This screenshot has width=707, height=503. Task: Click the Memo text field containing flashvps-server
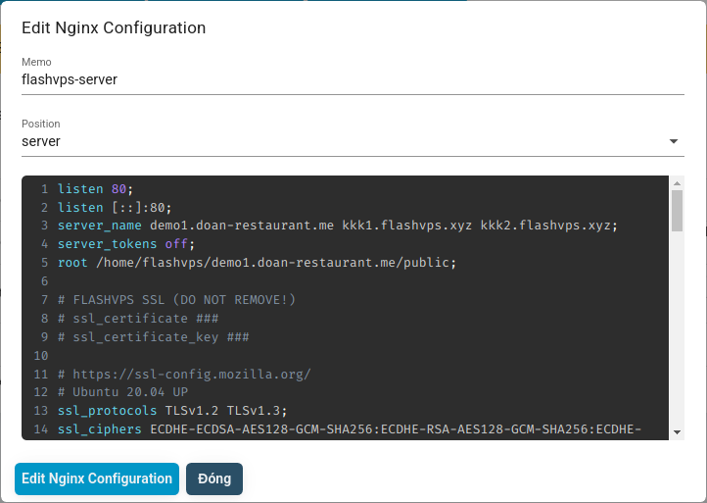[353, 79]
